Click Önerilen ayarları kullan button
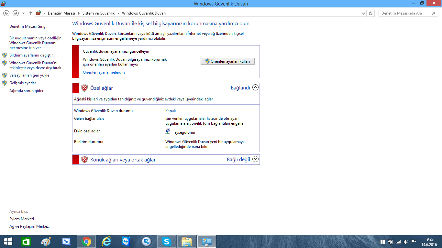 pos(227,61)
